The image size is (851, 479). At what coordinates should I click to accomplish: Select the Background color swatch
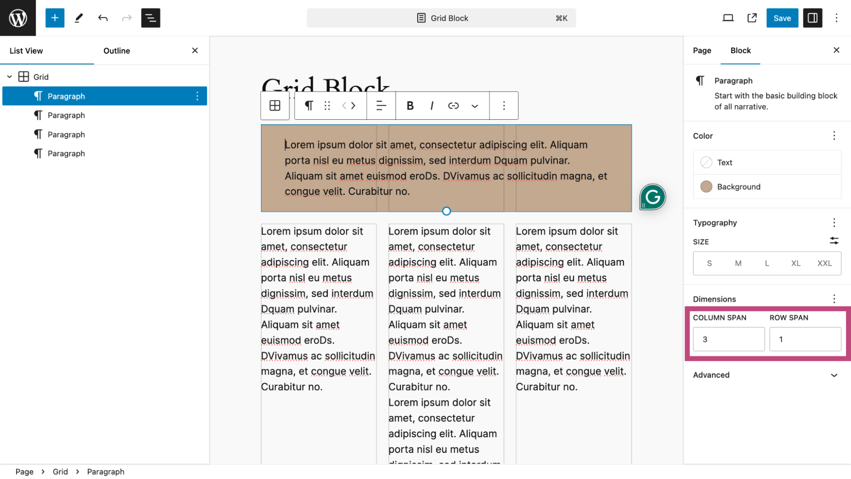coord(707,186)
